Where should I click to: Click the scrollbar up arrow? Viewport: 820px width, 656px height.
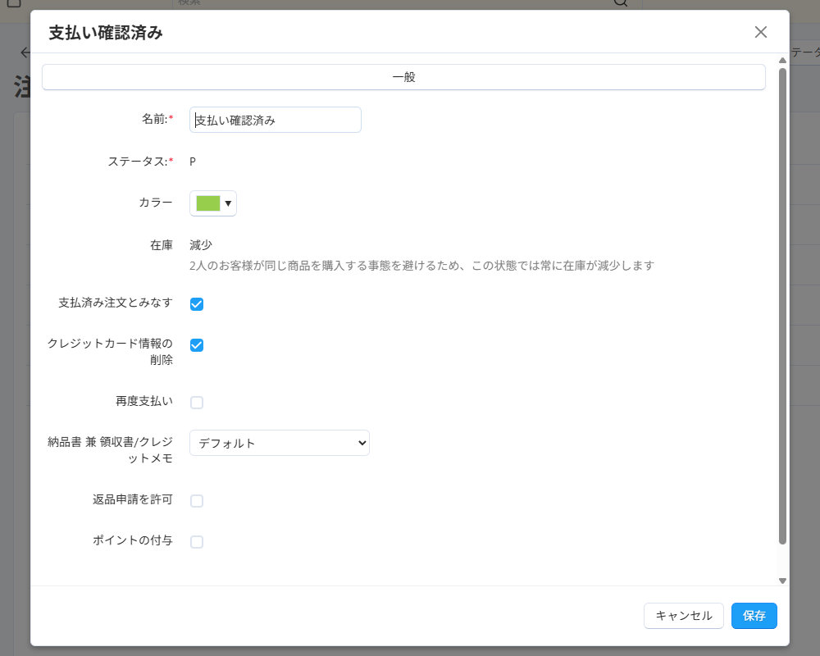click(x=781, y=58)
